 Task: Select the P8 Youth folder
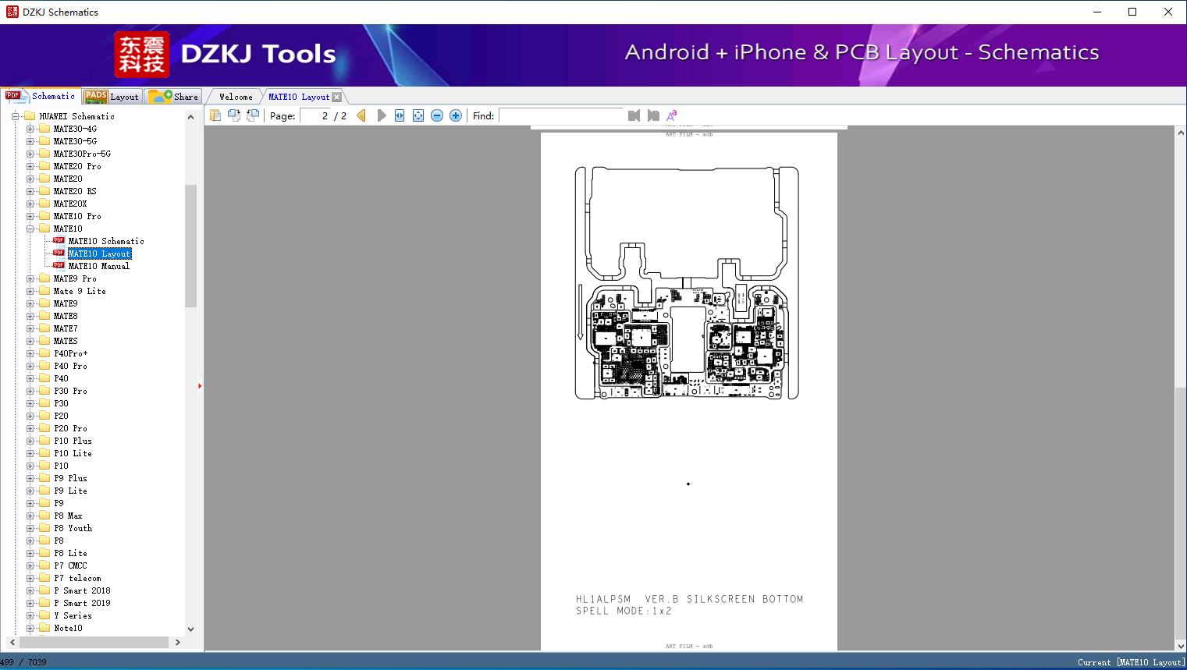pos(73,528)
